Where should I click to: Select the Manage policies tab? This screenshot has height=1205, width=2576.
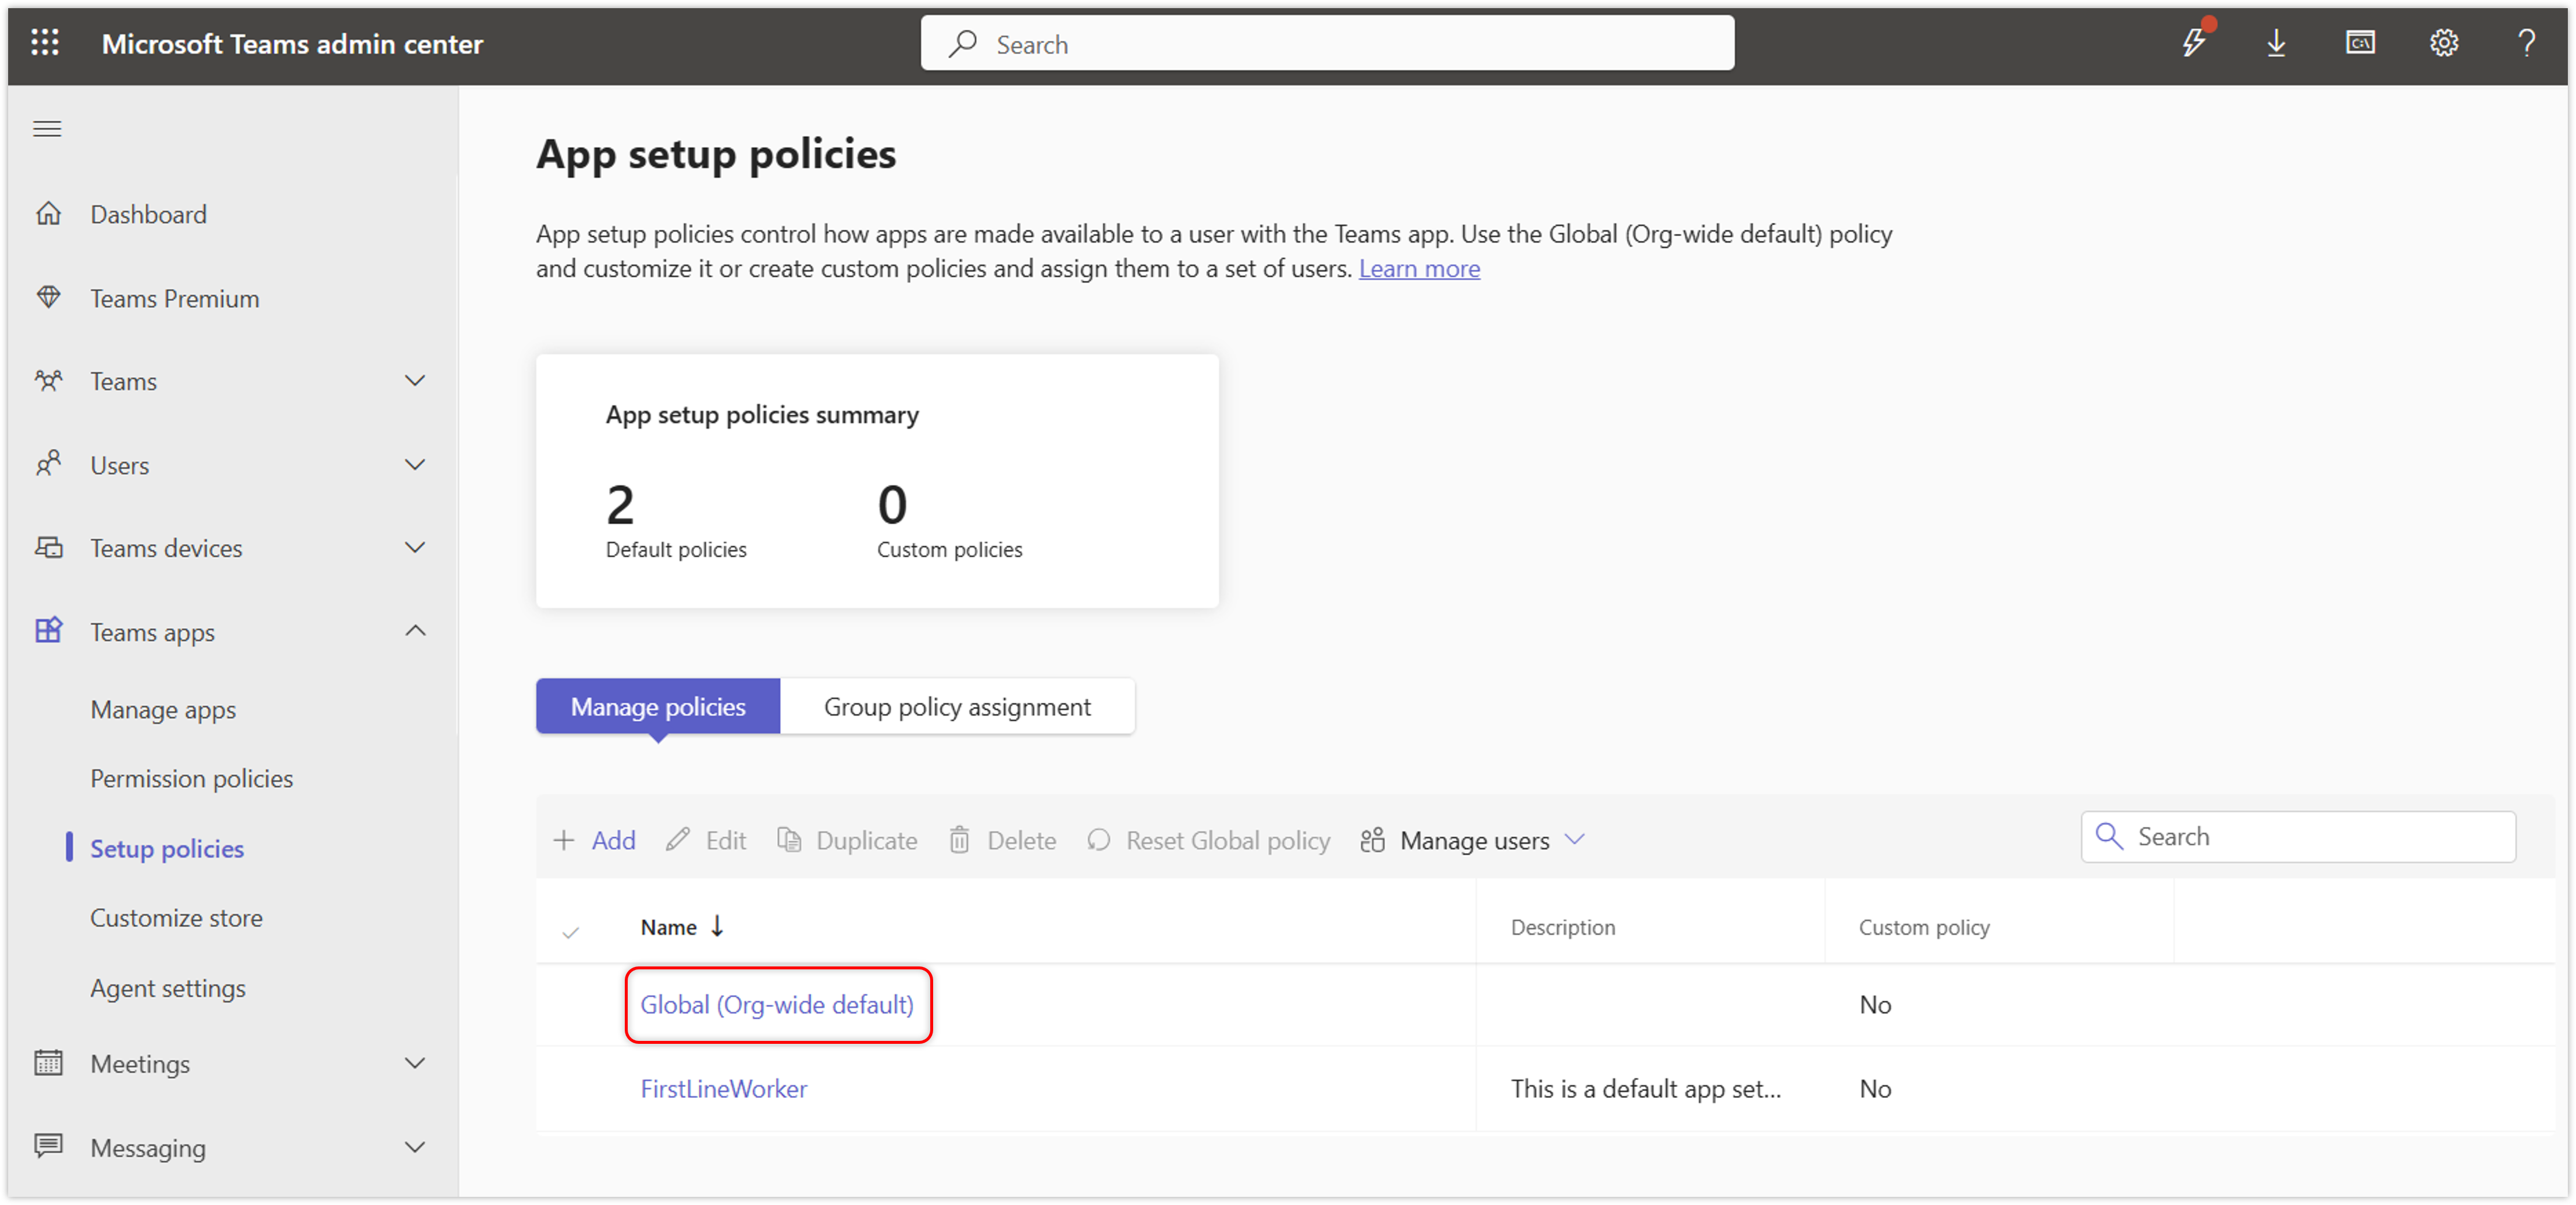pyautogui.click(x=658, y=706)
